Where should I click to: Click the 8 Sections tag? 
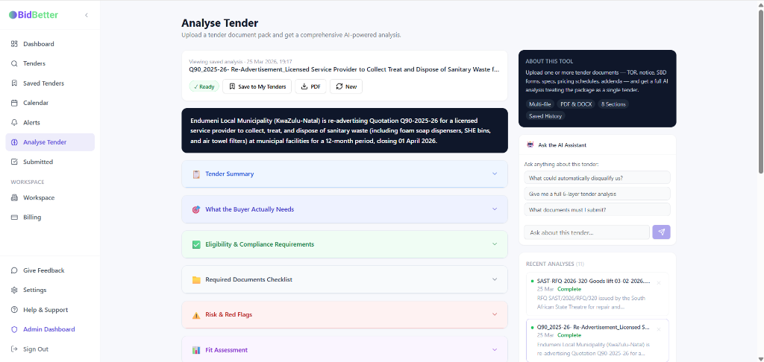click(613, 104)
